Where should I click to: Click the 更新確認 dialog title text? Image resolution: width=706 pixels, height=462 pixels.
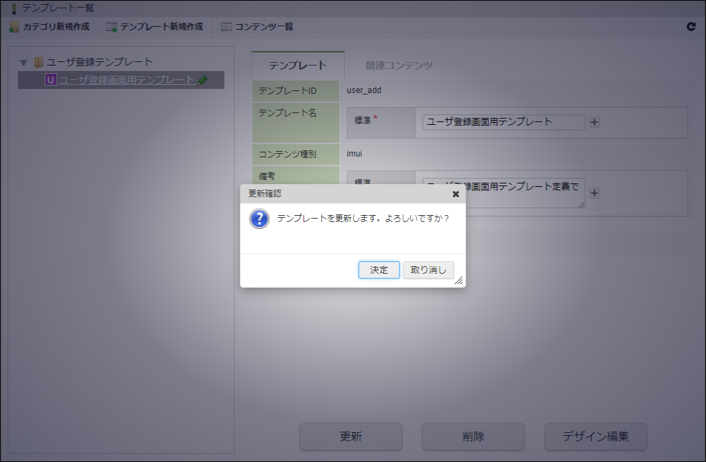(265, 194)
